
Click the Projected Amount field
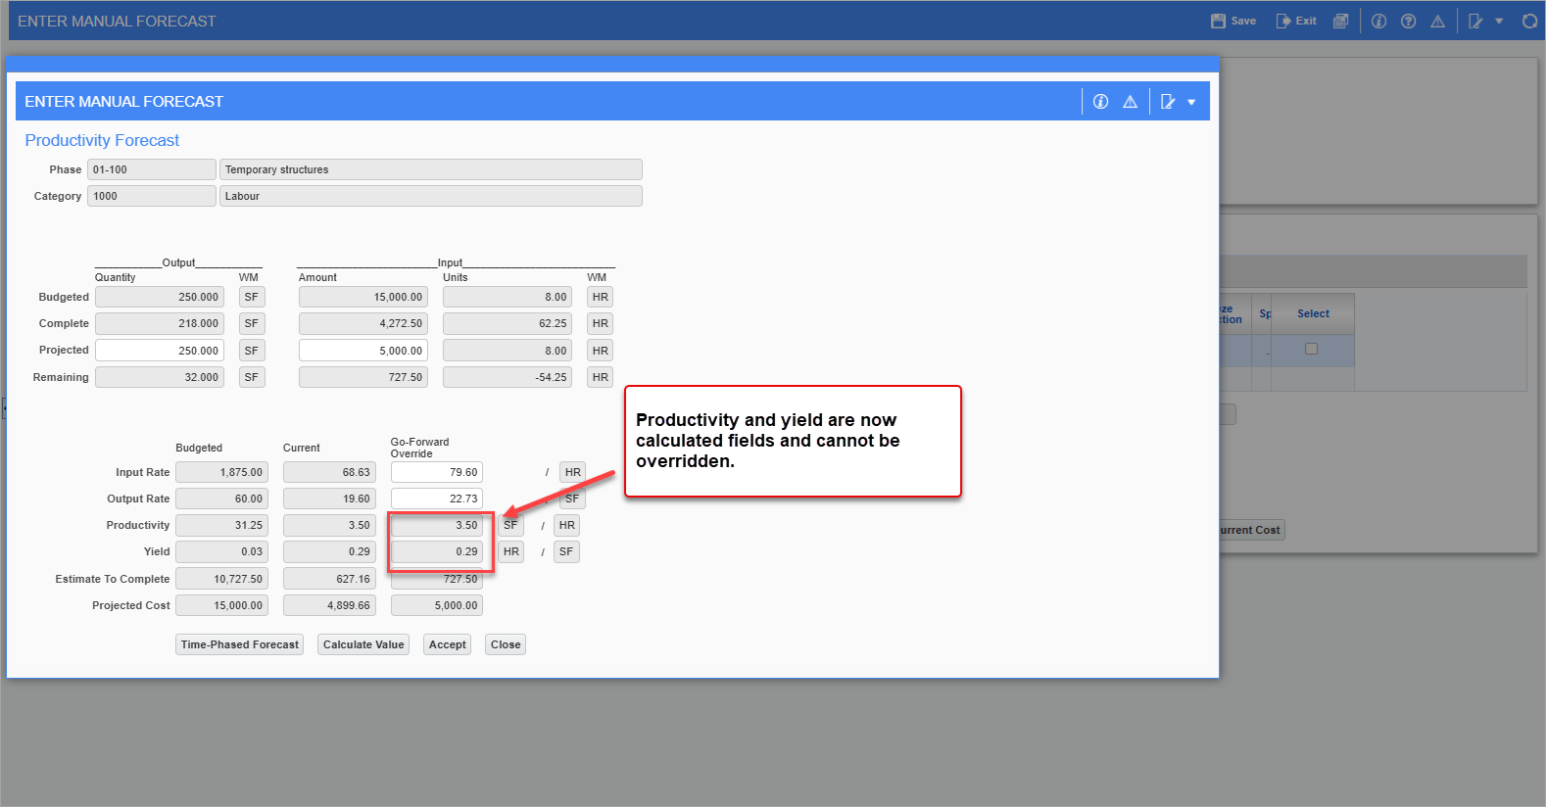coord(363,351)
